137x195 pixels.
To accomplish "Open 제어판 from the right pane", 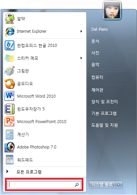I will point(97,90).
